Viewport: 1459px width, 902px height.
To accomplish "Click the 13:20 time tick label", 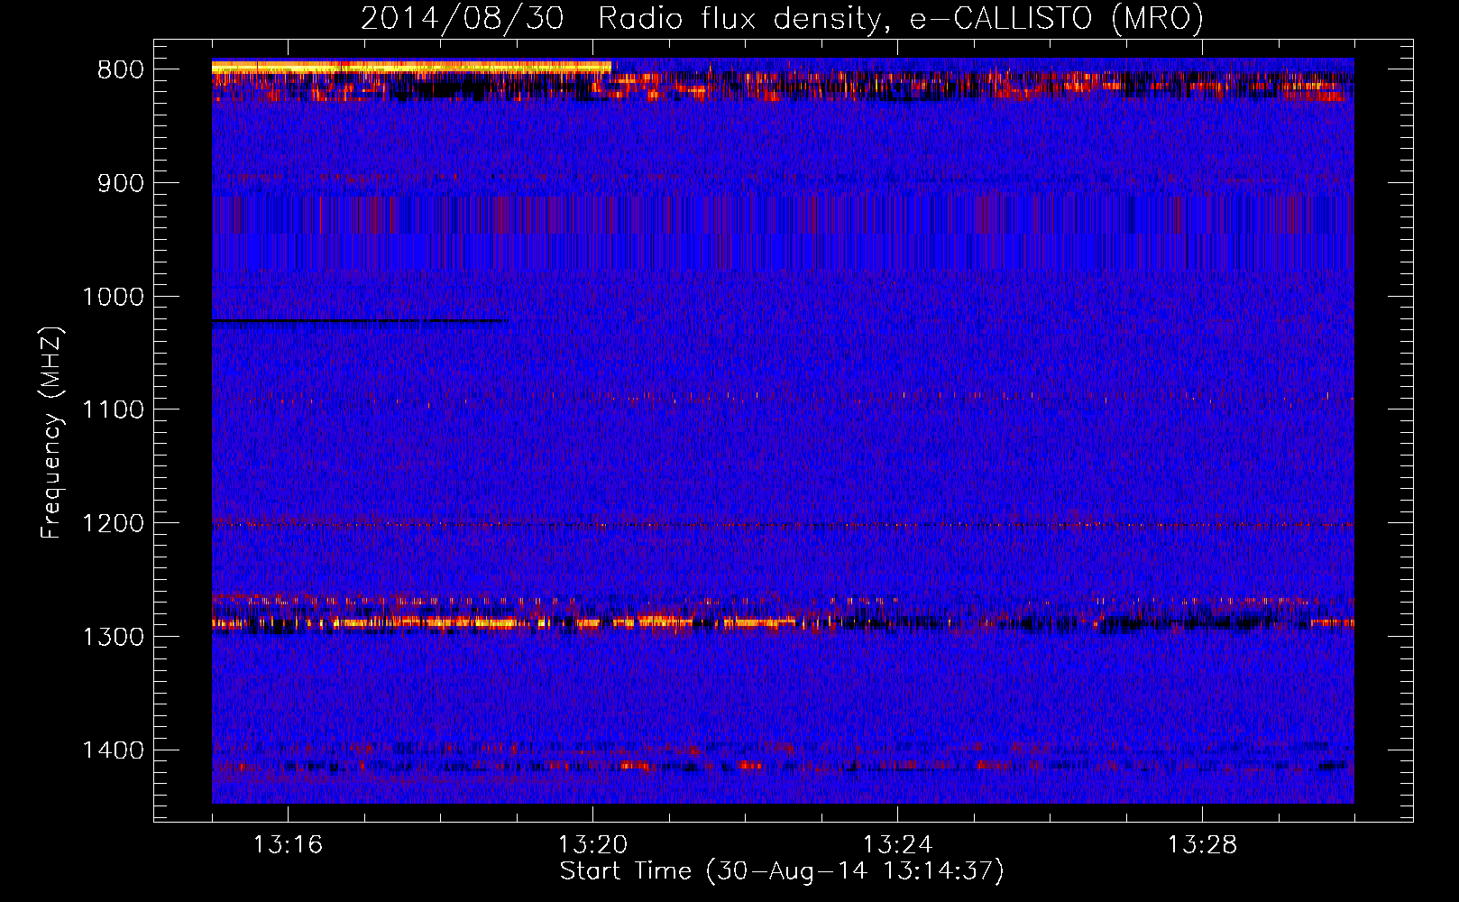I will (x=592, y=845).
